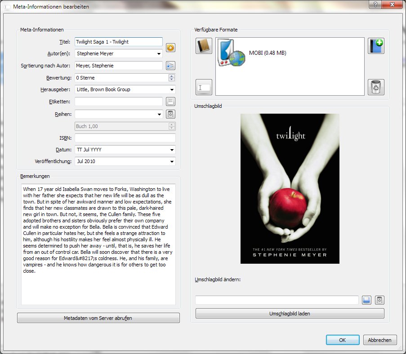The image size is (406, 354).
Task: Increase the Buch series number
Action: click(172, 124)
